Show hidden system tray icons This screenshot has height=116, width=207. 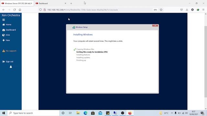pos(172,113)
